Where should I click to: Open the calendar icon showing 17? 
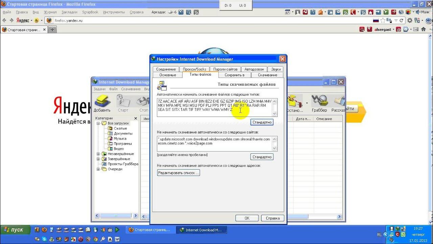point(287,12)
